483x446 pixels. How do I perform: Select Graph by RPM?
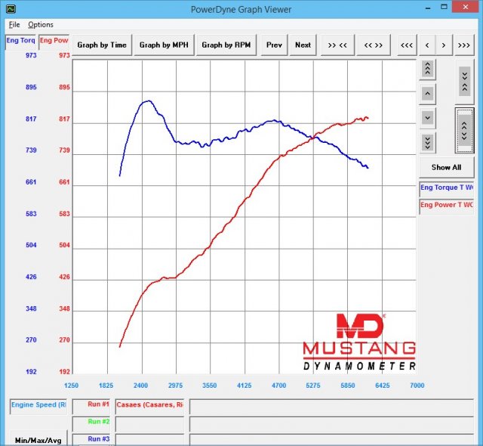click(x=226, y=45)
